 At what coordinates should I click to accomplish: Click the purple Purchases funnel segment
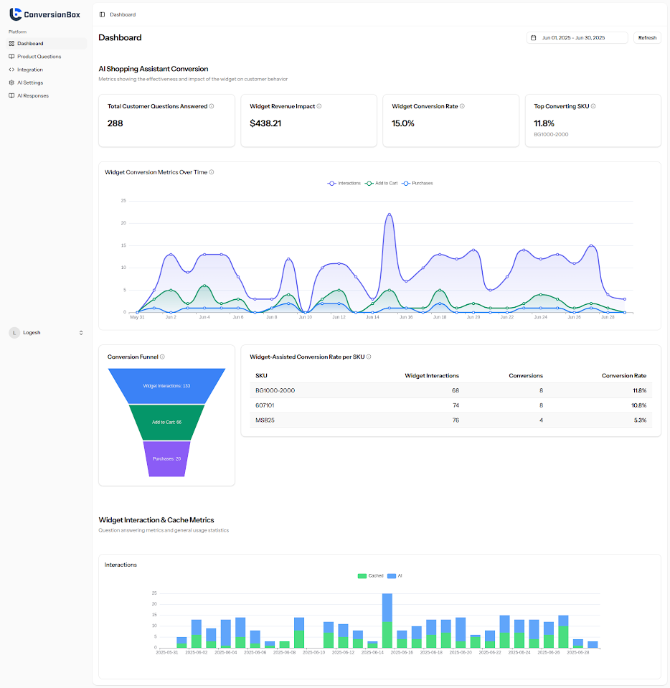click(166, 458)
